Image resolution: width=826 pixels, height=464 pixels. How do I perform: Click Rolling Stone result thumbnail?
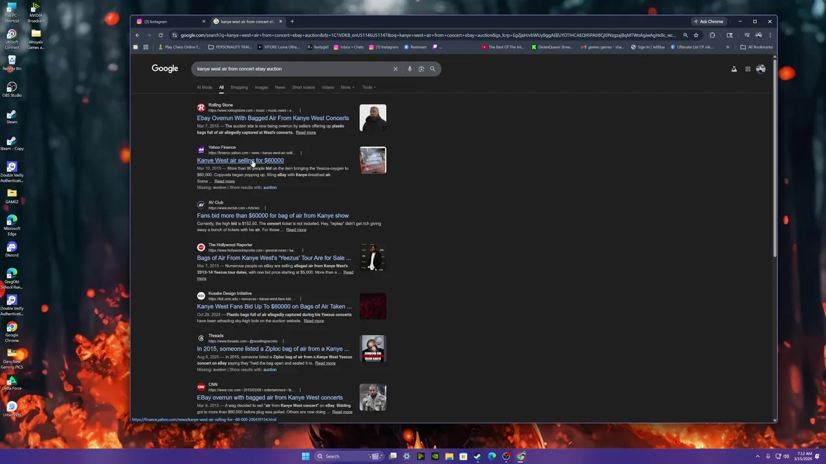click(373, 118)
